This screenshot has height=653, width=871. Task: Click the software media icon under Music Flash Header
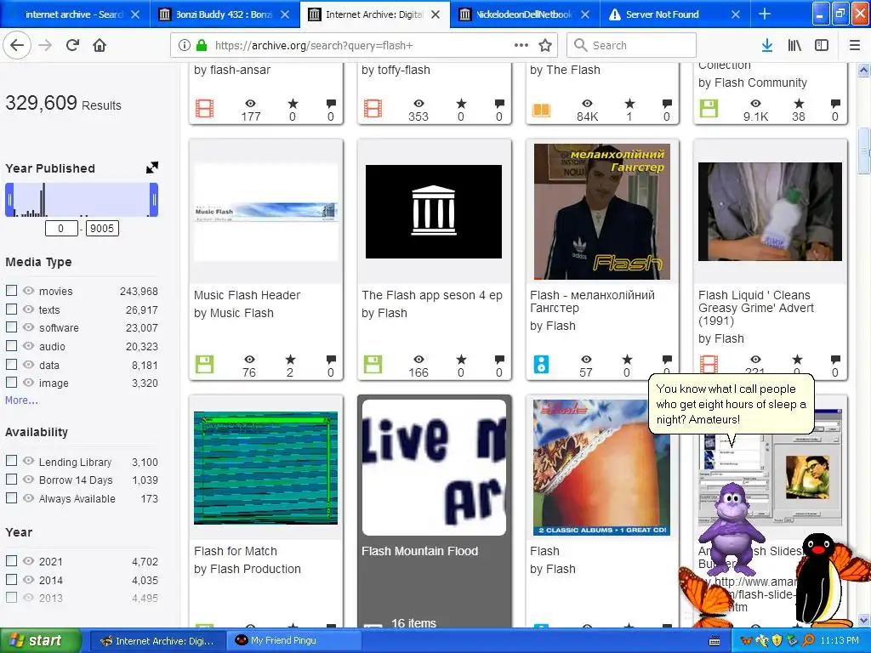204,365
